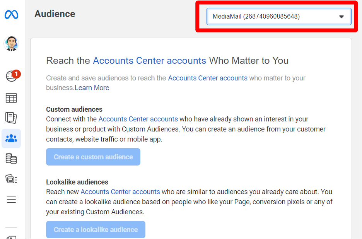The width and height of the screenshot is (362, 239).
Task: Open Campaigns table grid icon
Action: [11, 98]
